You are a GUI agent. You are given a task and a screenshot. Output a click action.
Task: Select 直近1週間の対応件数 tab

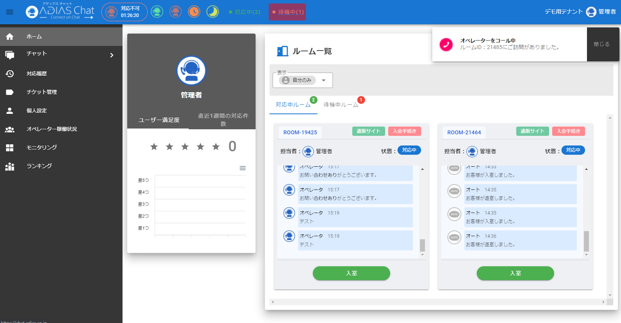(223, 120)
